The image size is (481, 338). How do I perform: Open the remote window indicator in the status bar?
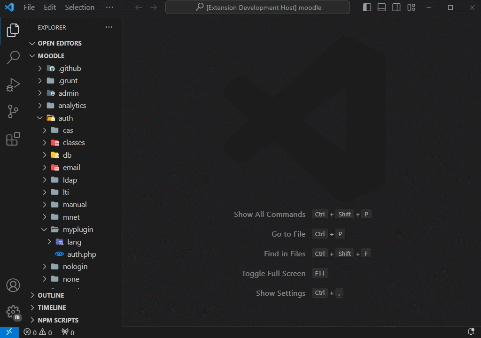[x=9, y=332]
